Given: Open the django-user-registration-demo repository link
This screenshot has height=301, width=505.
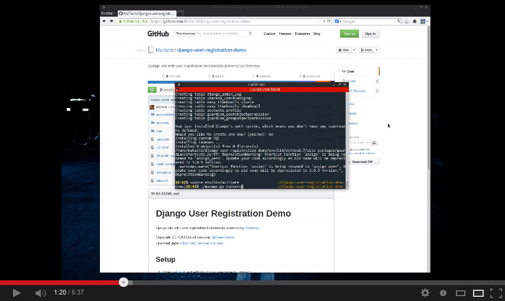Looking at the screenshot, I should click(212, 50).
